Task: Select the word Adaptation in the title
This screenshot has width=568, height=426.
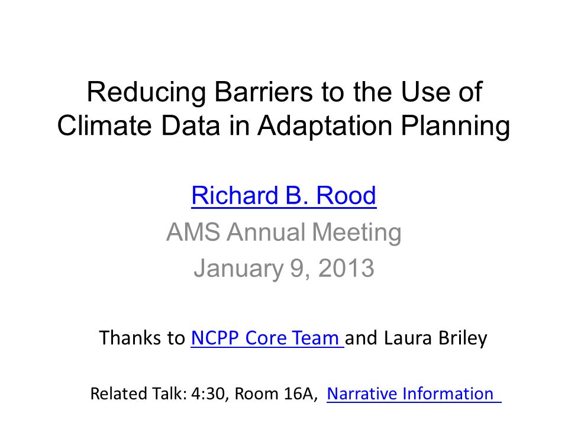Action: click(x=325, y=127)
